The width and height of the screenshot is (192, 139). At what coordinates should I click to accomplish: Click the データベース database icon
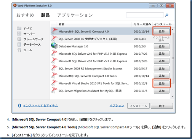(x=19, y=44)
